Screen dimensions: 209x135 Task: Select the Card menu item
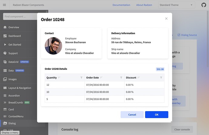(x=18, y=109)
